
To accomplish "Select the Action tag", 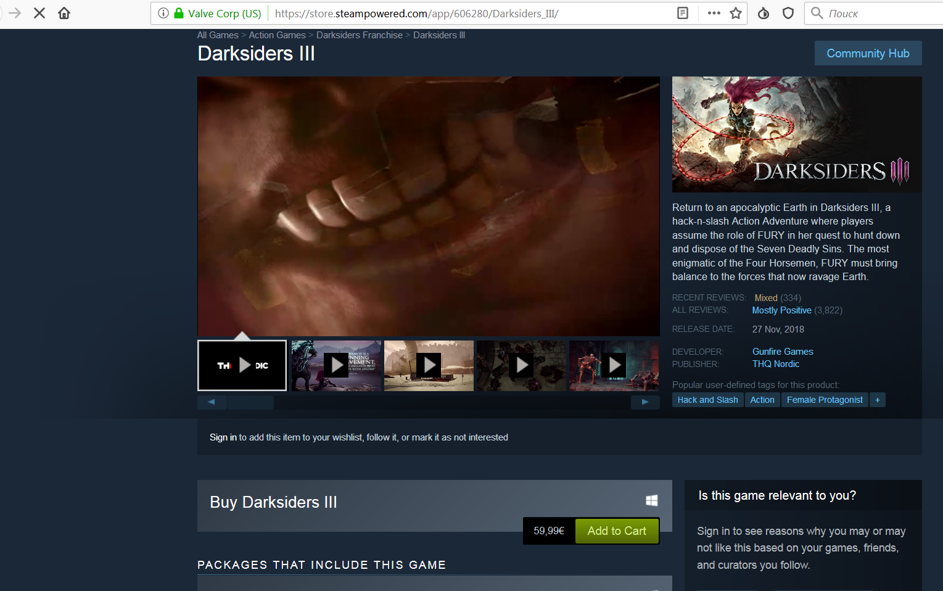I will point(762,400).
